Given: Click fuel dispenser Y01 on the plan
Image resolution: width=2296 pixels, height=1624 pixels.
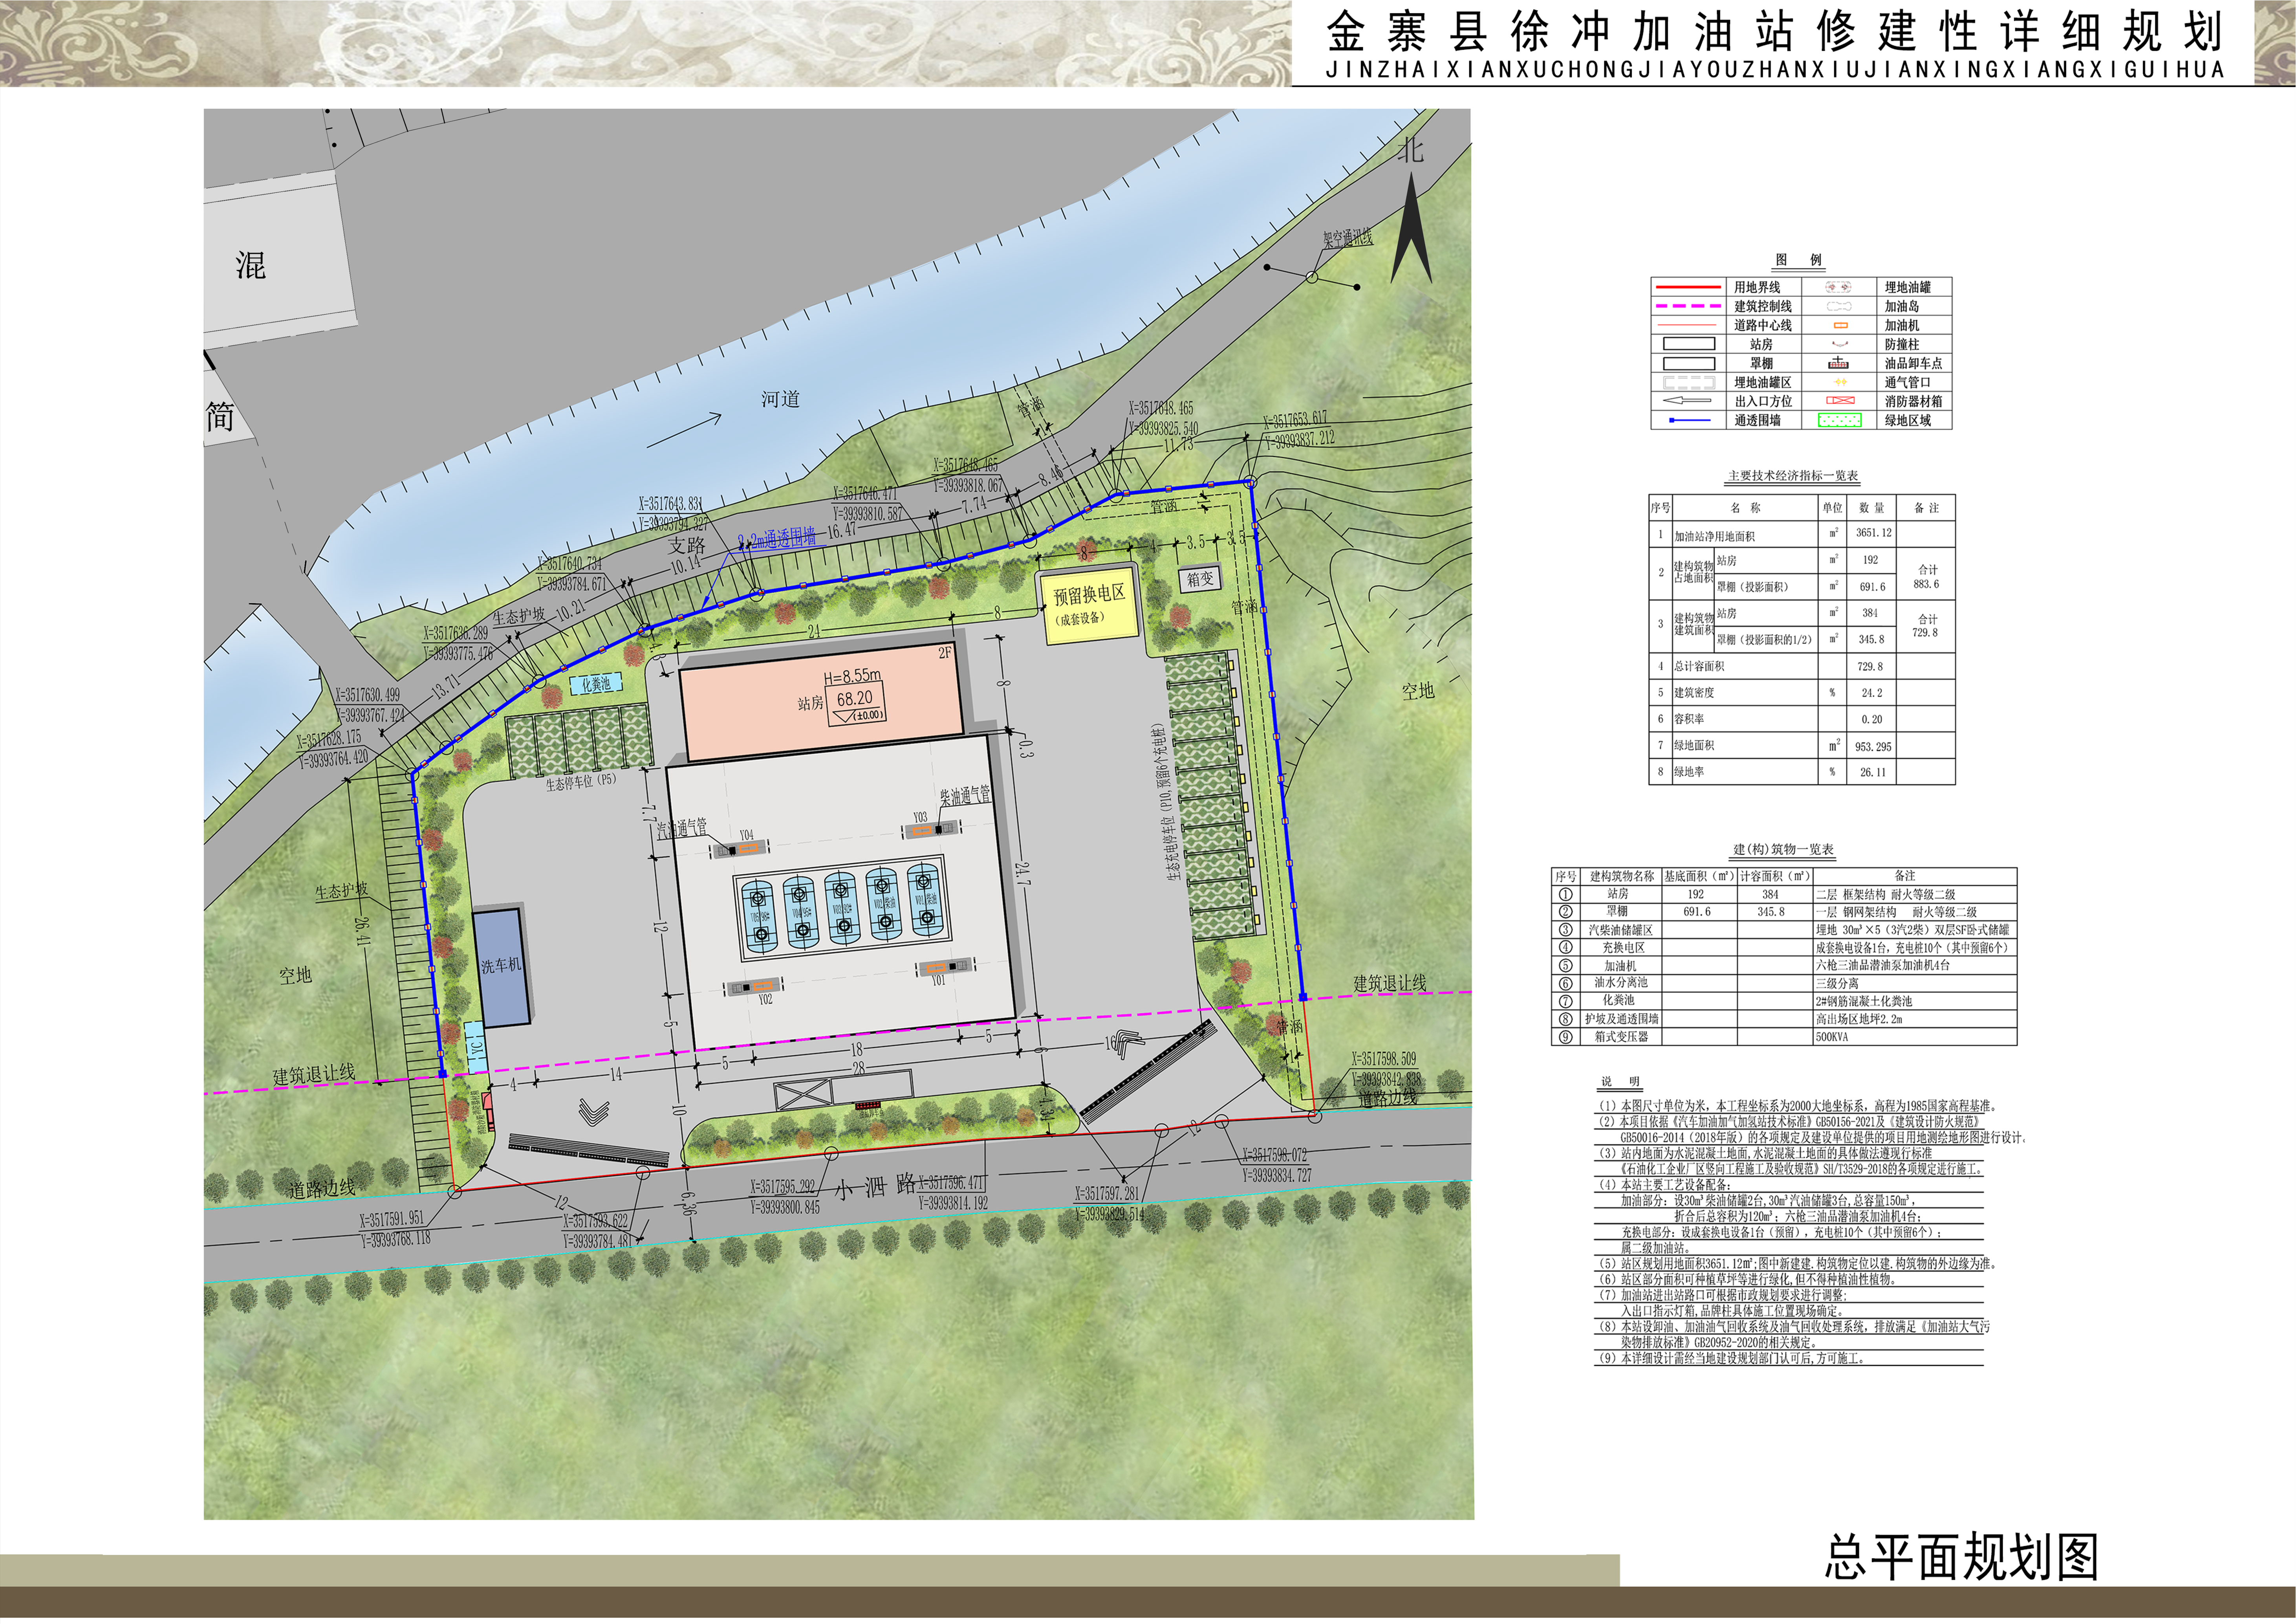Looking at the screenshot, I should coord(945,967).
